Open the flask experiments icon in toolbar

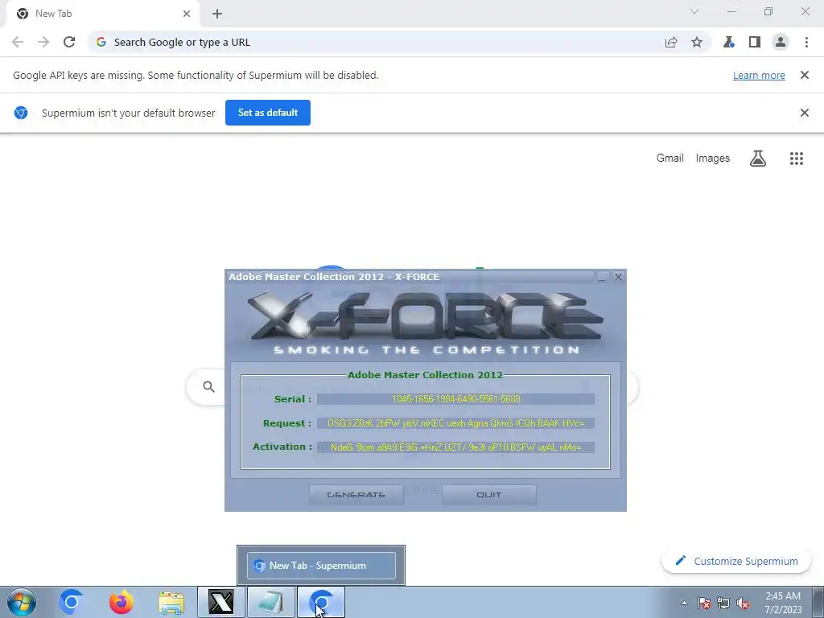(x=728, y=42)
